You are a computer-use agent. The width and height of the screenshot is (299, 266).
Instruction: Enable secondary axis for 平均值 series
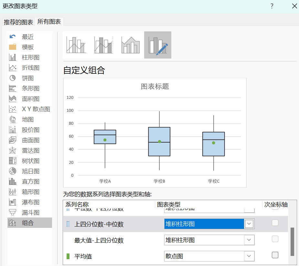pyautogui.click(x=275, y=255)
